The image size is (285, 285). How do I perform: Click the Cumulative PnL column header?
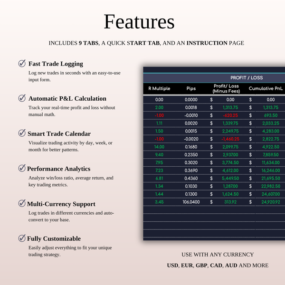click(x=266, y=88)
